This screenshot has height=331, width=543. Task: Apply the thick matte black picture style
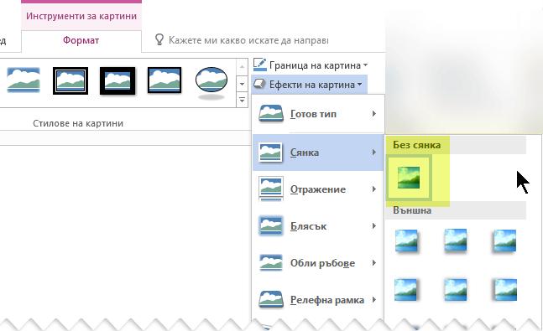[x=117, y=80]
